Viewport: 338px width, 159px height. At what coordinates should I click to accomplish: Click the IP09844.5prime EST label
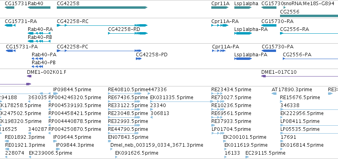pos(72,90)
